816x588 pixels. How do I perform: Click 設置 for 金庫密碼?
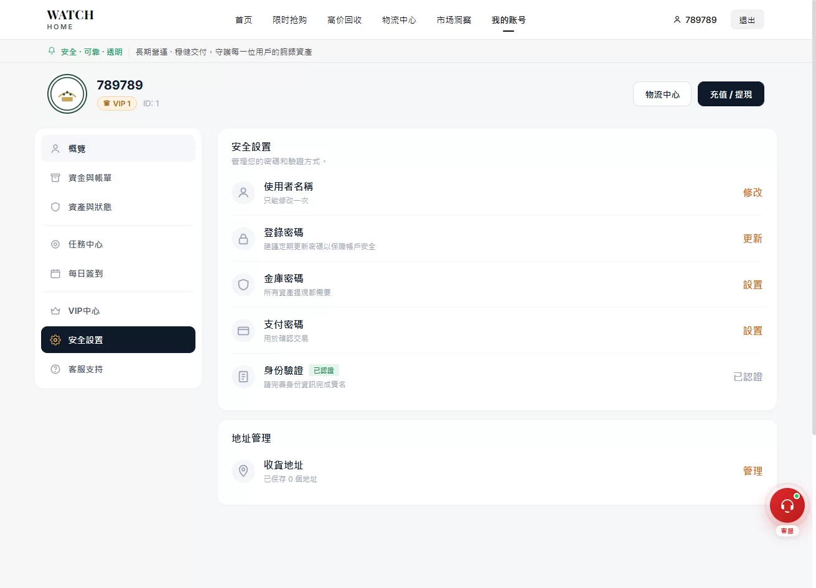click(753, 285)
